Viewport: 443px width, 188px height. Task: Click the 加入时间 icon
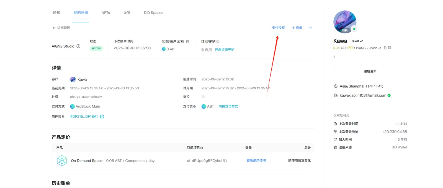(335, 140)
